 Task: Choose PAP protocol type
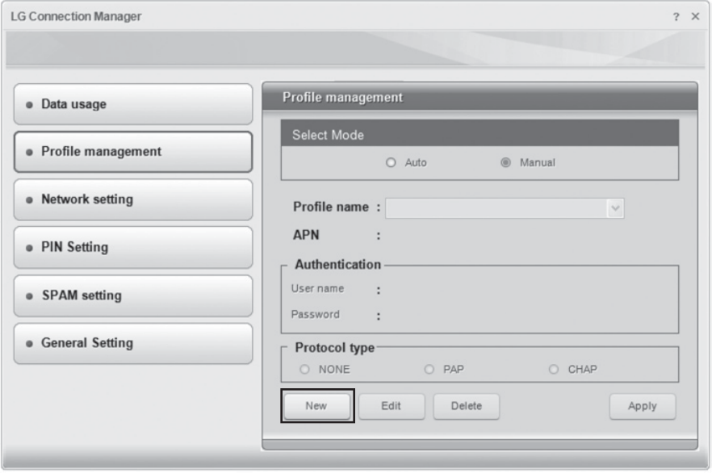point(429,369)
